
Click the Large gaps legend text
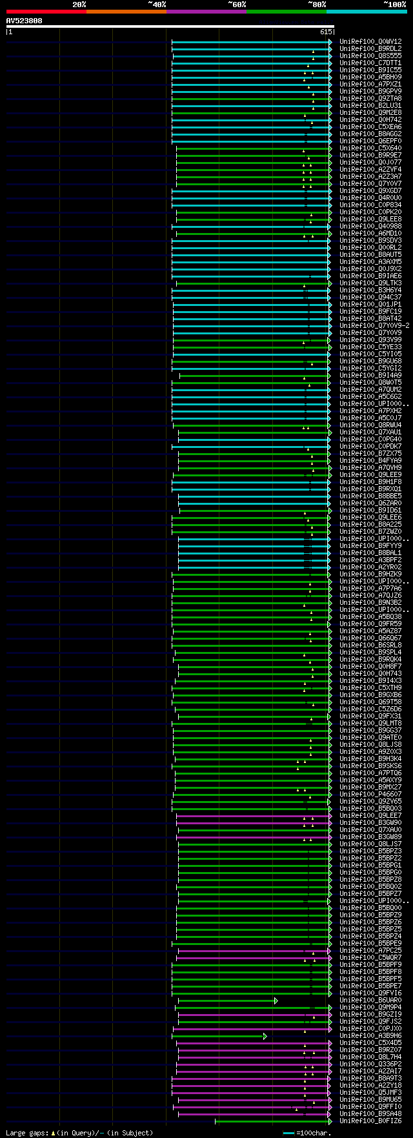coord(79,1132)
